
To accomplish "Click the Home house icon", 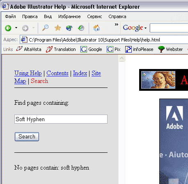I will 96,28.
